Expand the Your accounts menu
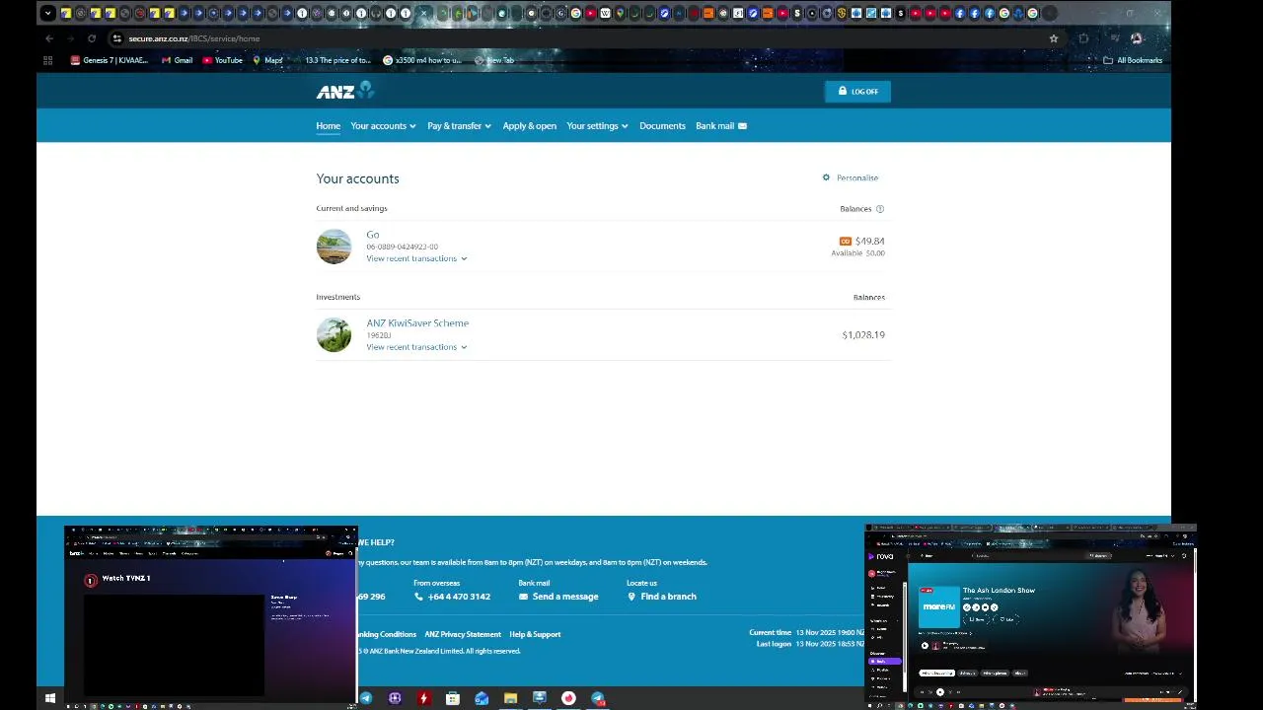The width and height of the screenshot is (1263, 710). pyautogui.click(x=383, y=126)
